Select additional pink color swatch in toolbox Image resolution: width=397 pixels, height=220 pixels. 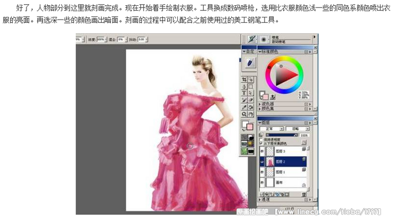(x=250, y=127)
